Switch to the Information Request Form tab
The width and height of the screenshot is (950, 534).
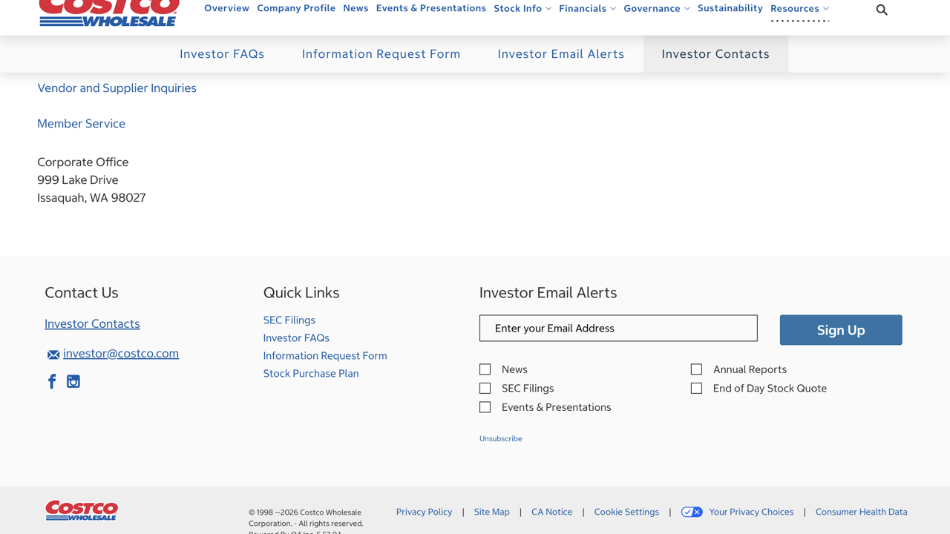(381, 54)
